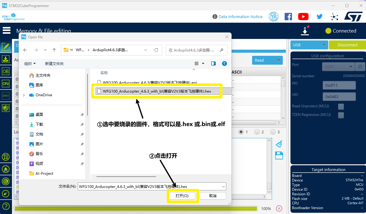Open Data Information Notice link
Image resolution: width=366 pixels, height=214 pixels.
click(x=240, y=17)
